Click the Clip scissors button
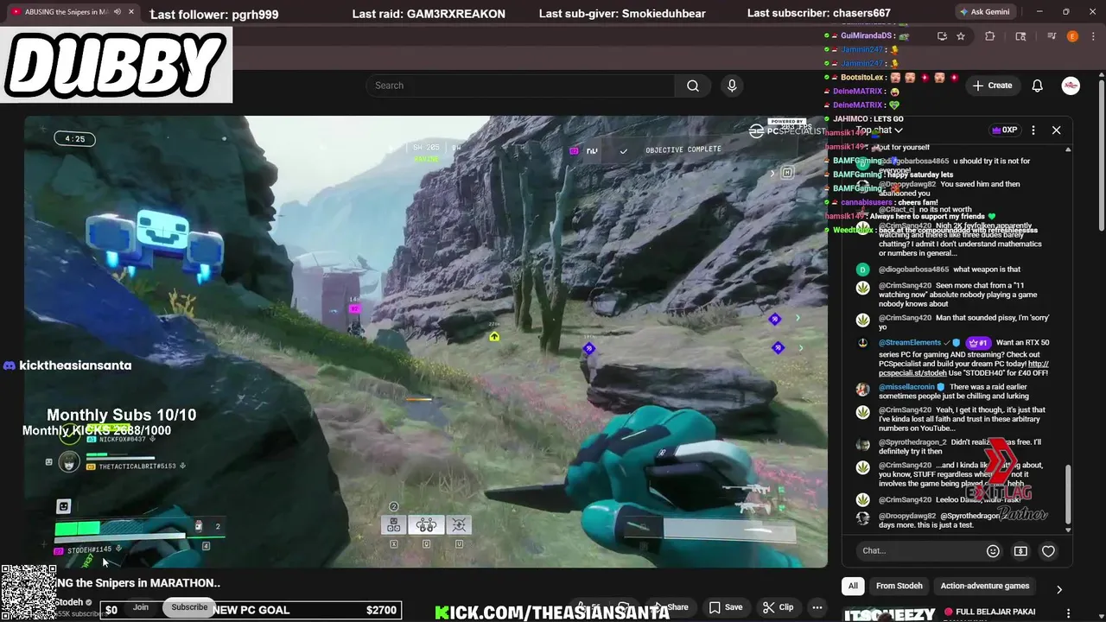This screenshot has height=622, width=1106. (x=778, y=607)
